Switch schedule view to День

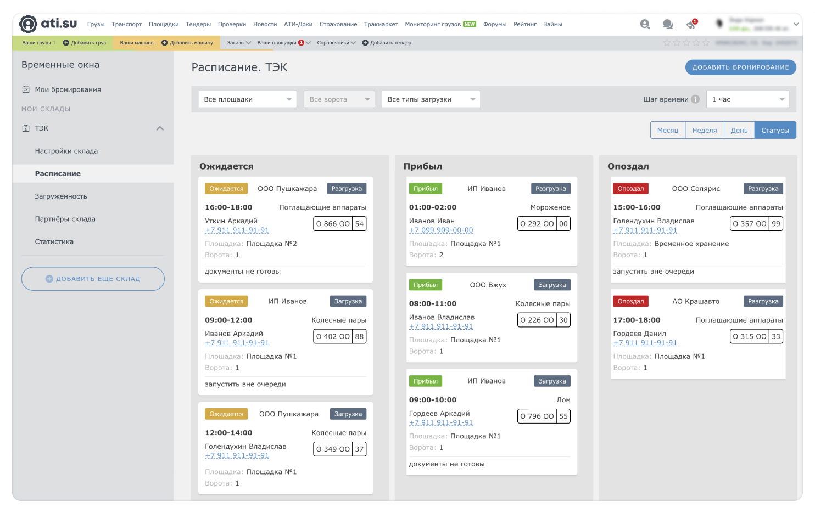click(739, 130)
